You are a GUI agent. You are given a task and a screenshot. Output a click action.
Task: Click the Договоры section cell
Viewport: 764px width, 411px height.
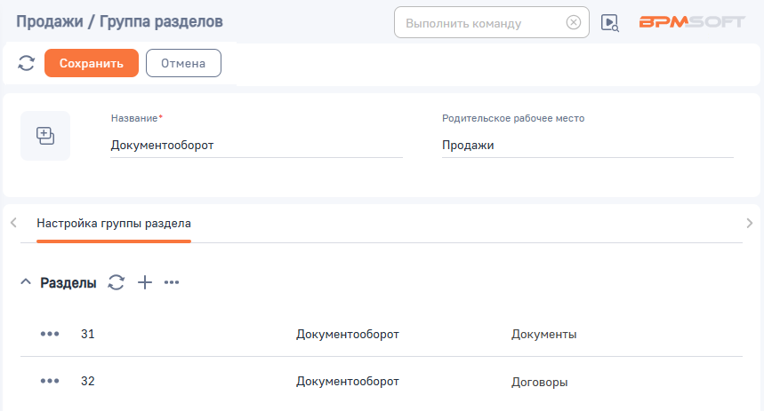pos(539,382)
